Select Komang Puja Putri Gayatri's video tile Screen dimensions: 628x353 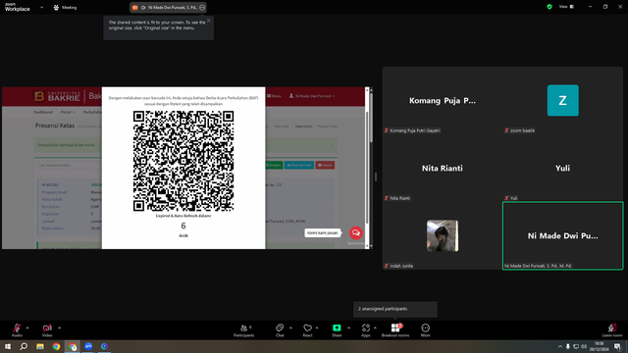pyautogui.click(x=443, y=100)
